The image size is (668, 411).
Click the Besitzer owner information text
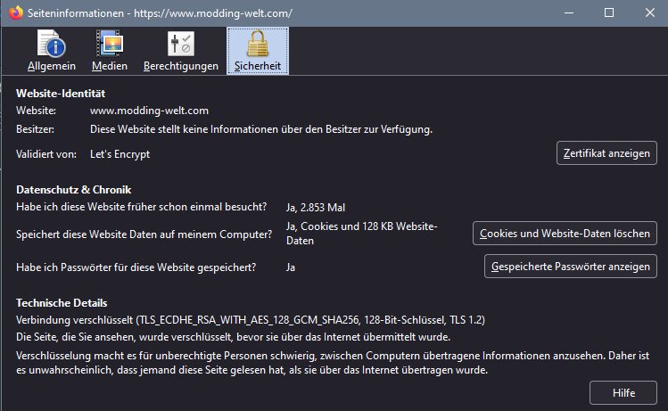point(261,129)
